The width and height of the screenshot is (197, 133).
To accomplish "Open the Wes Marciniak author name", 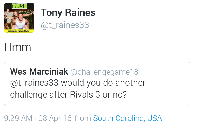I will tap(39, 71).
